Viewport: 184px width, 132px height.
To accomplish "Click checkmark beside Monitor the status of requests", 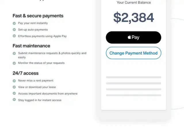I will (14, 63).
